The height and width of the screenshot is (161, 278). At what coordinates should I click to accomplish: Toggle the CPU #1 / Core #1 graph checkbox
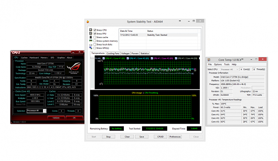103,58
